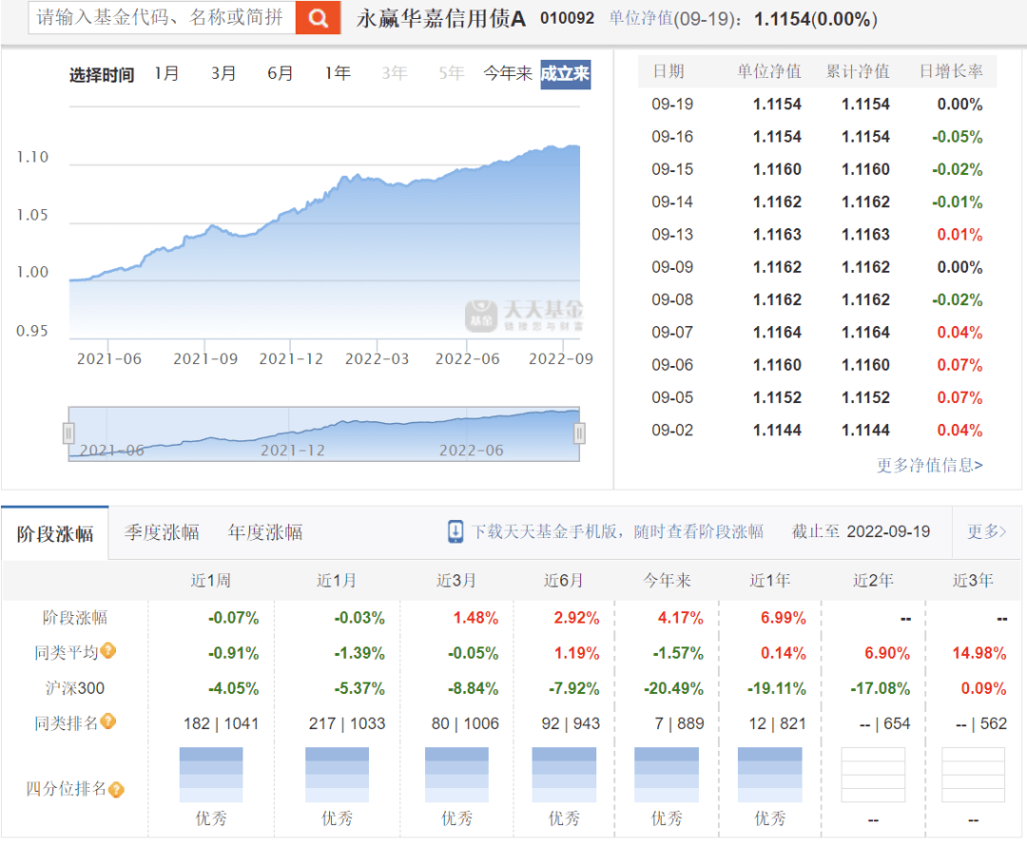Click the 日期 column header
The width and height of the screenshot is (1027, 846).
tap(669, 71)
